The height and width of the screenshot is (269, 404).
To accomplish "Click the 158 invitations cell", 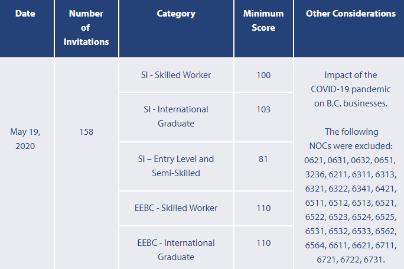I will 86,132.
